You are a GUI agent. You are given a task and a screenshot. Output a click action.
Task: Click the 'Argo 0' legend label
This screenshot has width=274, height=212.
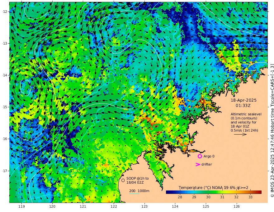(209, 156)
